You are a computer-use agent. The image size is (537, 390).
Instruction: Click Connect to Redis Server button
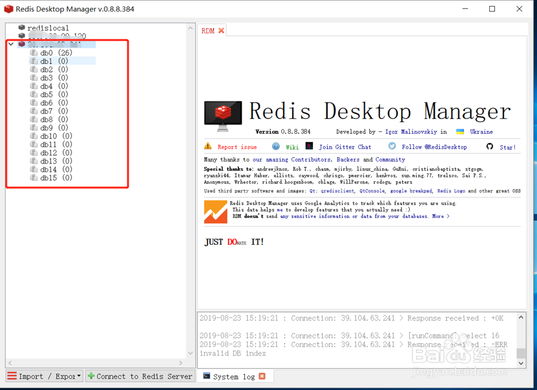click(140, 376)
